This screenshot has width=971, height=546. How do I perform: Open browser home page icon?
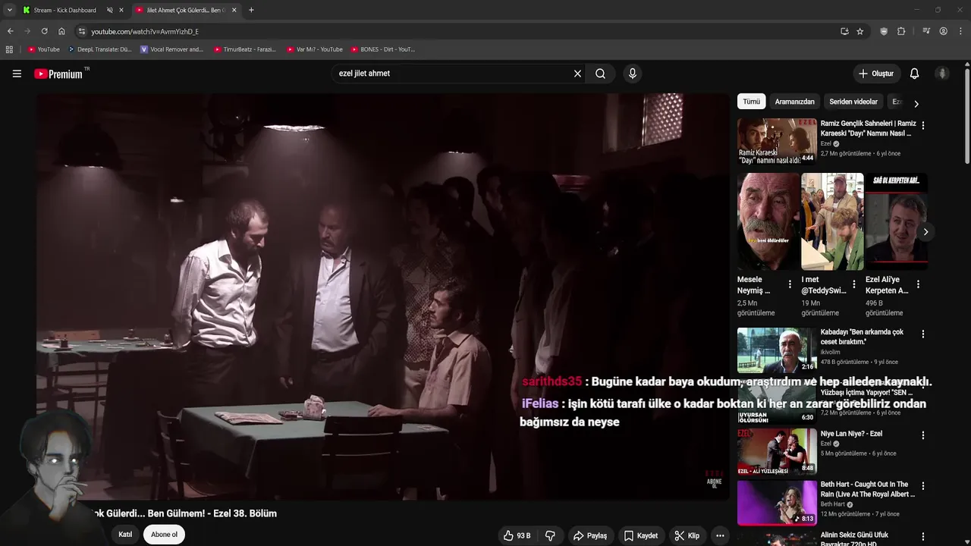(61, 31)
